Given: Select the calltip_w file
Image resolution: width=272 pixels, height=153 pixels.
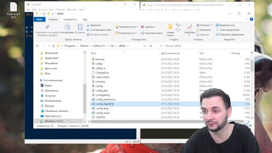Looking at the screenshot, I should pyautogui.click(x=100, y=68).
